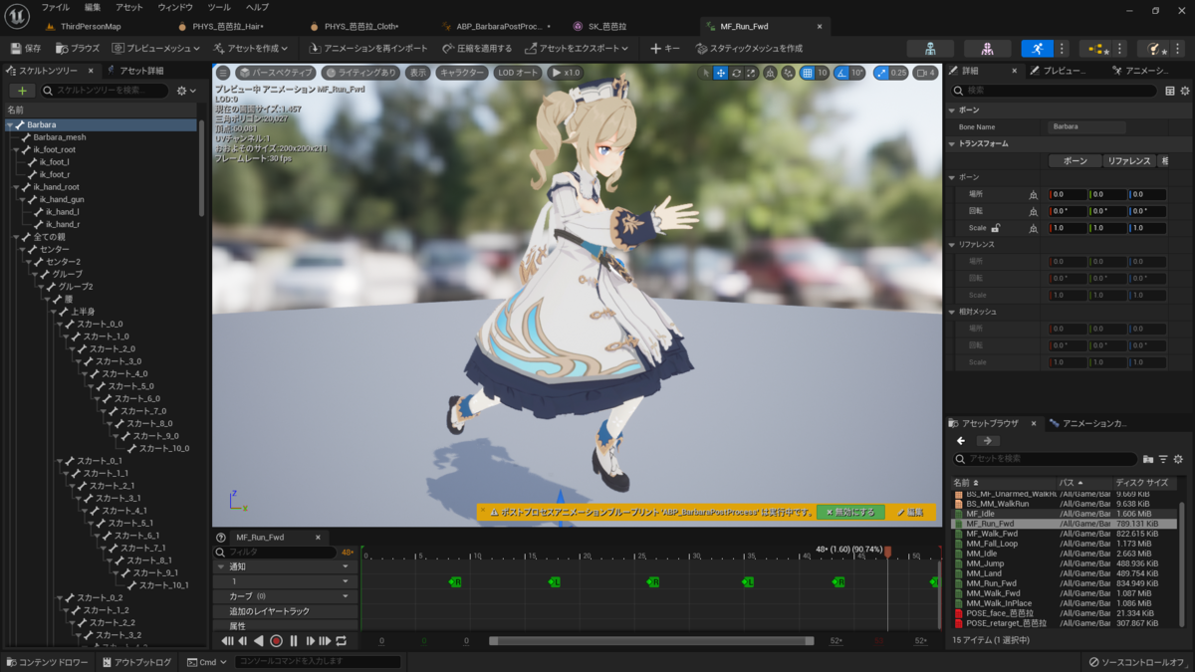Switch to Skeletal Mesh mode icon

point(987,48)
